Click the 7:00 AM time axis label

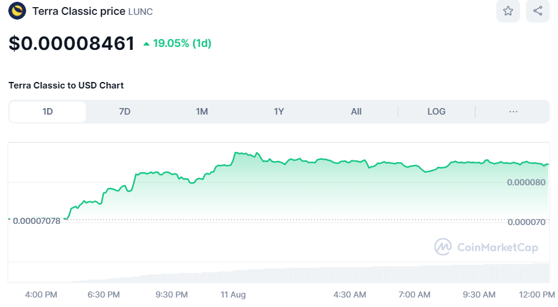point(414,295)
